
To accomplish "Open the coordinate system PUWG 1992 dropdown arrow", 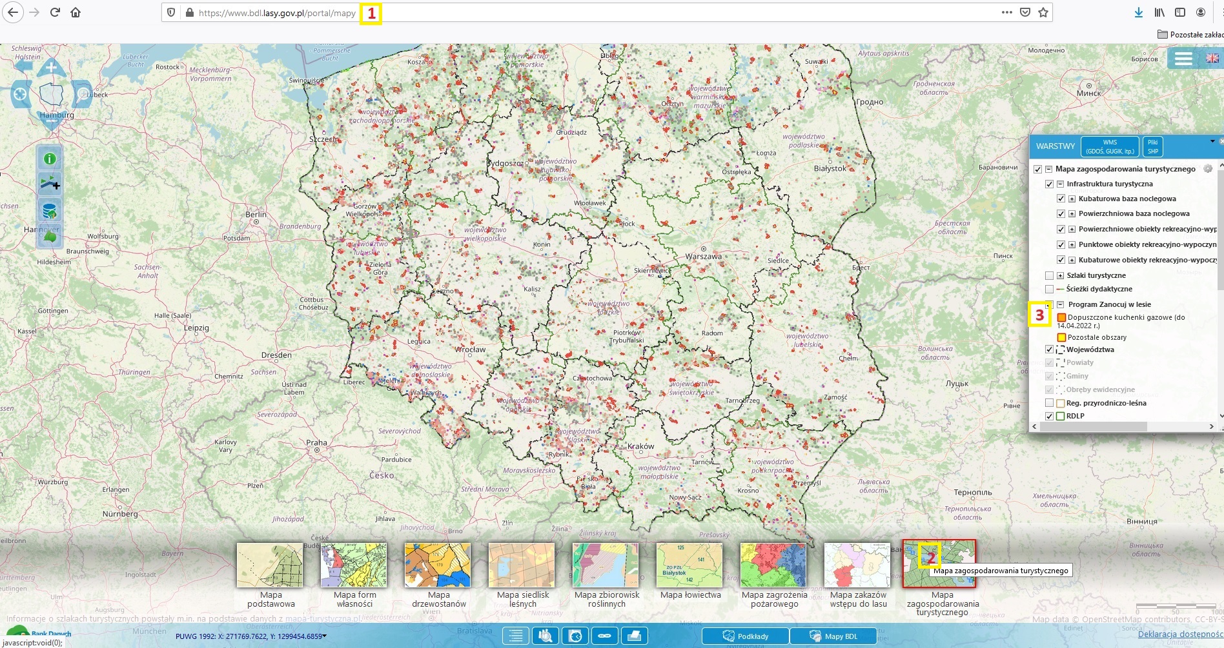I will coord(324,636).
